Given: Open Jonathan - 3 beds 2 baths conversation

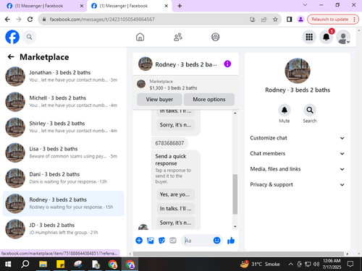Looking at the screenshot, I should (x=63, y=76).
